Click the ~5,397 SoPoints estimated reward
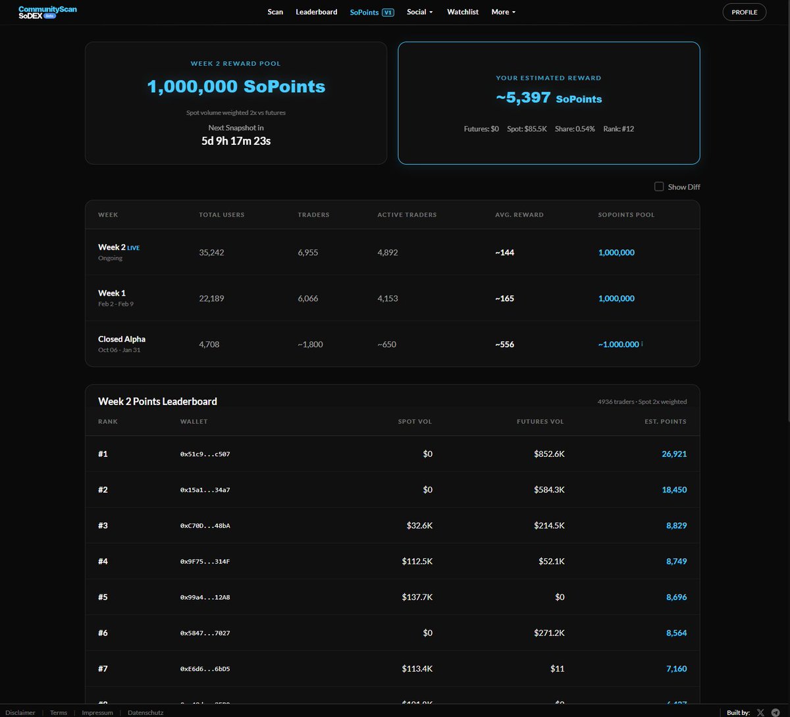This screenshot has height=717, width=790. coord(548,98)
